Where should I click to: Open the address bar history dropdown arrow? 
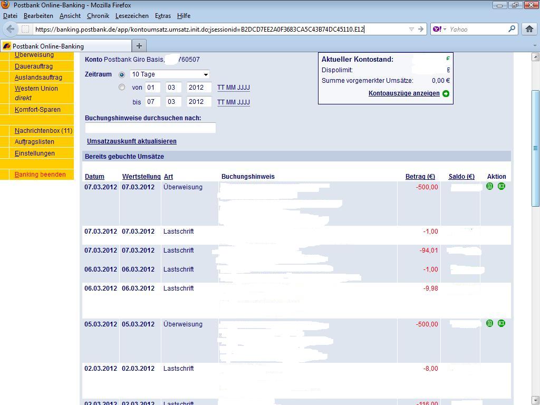[x=411, y=30]
